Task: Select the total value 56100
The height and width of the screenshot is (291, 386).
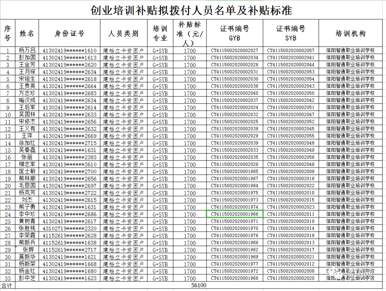Action: tap(199, 285)
